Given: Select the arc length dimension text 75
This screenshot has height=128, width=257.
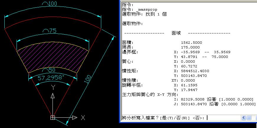Looking at the screenshot, I should [x=50, y=31].
